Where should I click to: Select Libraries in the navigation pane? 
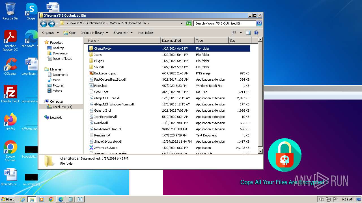(56, 69)
